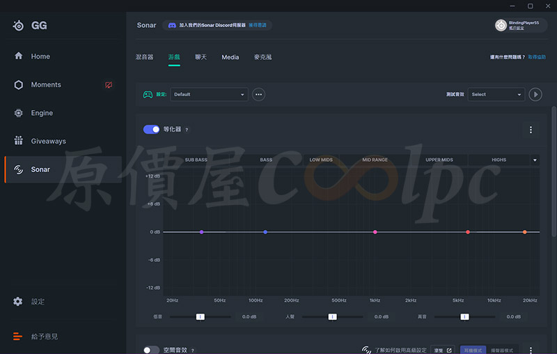Select 耳機模式 headphone mode
This screenshot has height=354, width=557.
tap(473, 350)
